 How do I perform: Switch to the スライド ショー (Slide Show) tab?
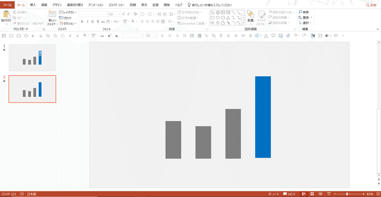116,5
